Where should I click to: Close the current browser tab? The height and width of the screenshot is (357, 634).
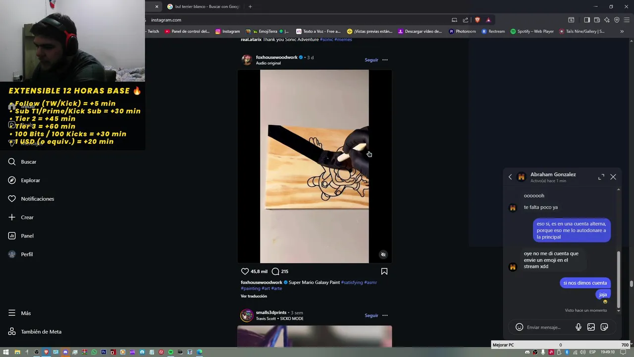click(x=157, y=6)
